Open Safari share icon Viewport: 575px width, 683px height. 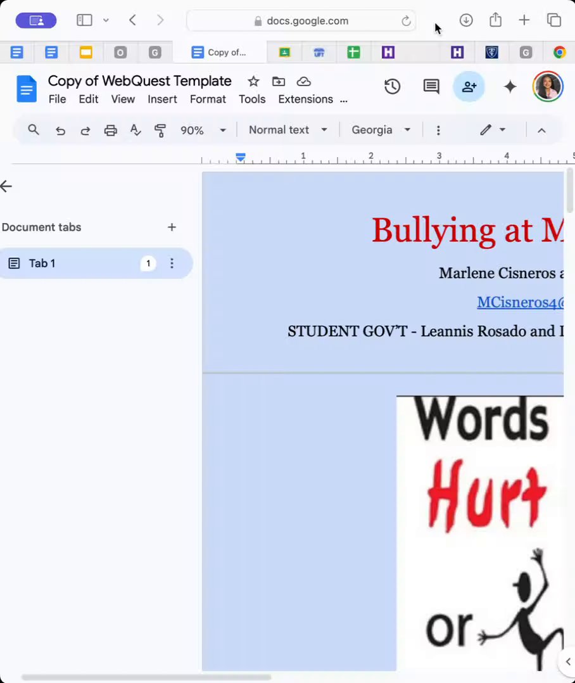pos(495,20)
